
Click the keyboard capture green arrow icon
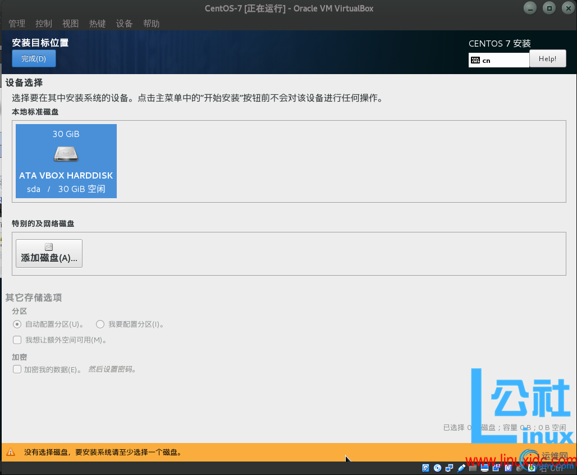pos(532,468)
